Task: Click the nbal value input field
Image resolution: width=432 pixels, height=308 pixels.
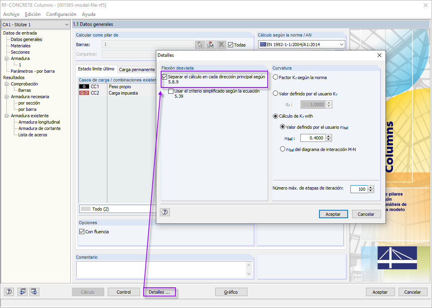Action: coord(313,138)
